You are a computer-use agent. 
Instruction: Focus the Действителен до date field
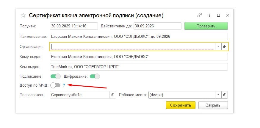coord(157,26)
